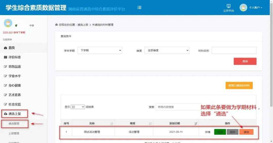Click the 材料名称 text input field

234,50
